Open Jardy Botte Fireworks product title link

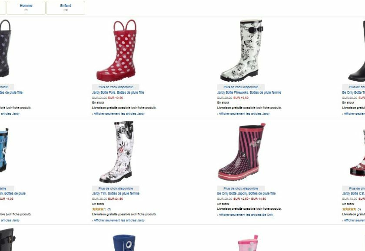pos(249,92)
